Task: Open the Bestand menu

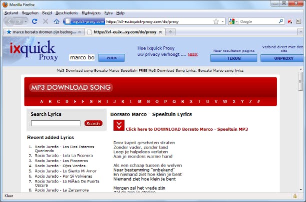Action: tap(11, 13)
